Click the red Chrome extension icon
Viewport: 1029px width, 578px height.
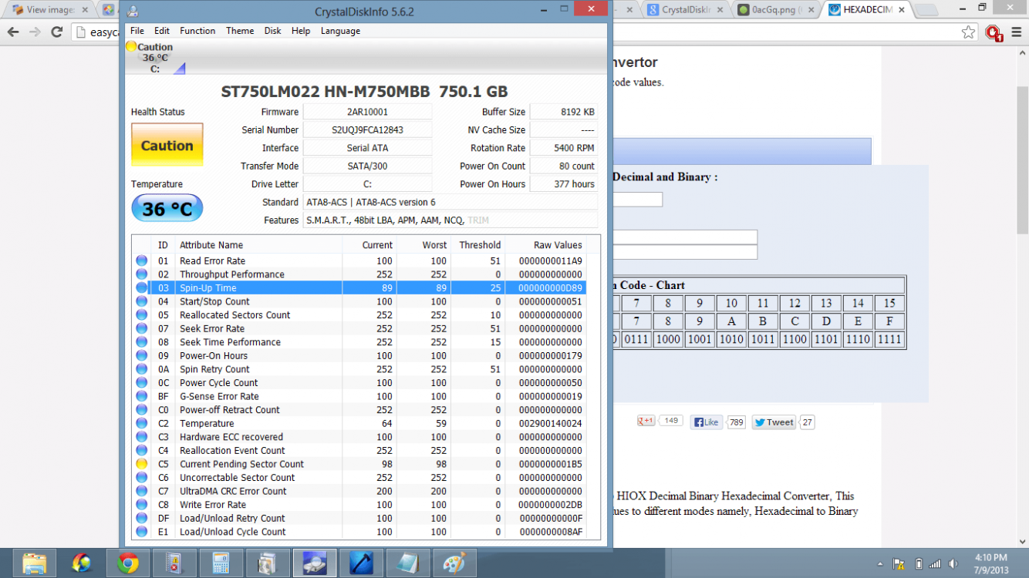(994, 33)
